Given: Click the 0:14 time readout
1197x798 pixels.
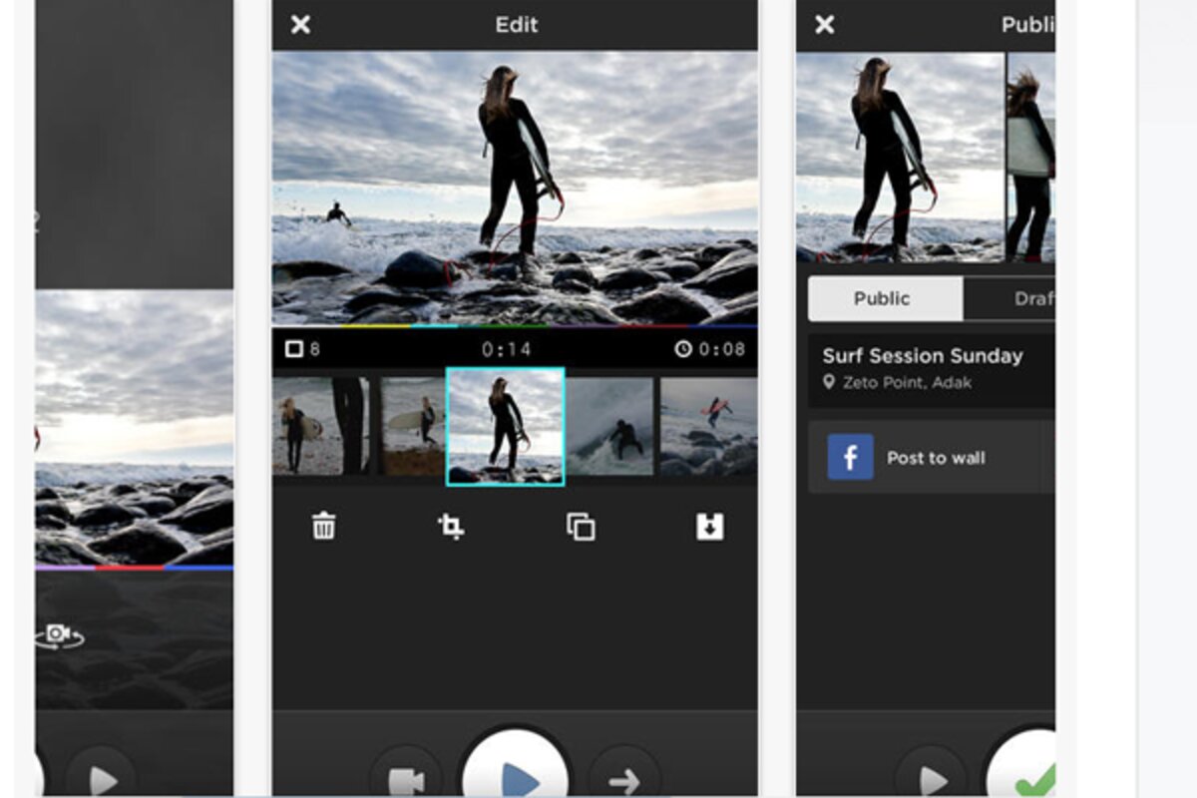Looking at the screenshot, I should [506, 349].
